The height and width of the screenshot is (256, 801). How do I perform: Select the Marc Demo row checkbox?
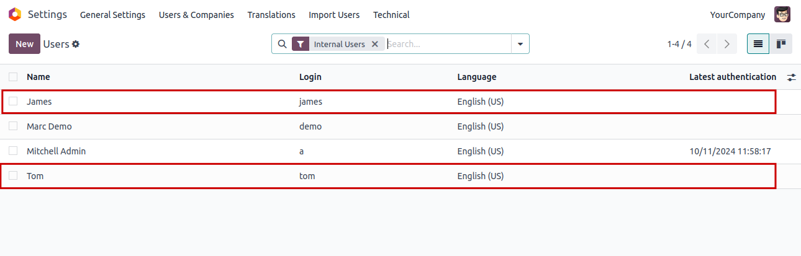[13, 126]
